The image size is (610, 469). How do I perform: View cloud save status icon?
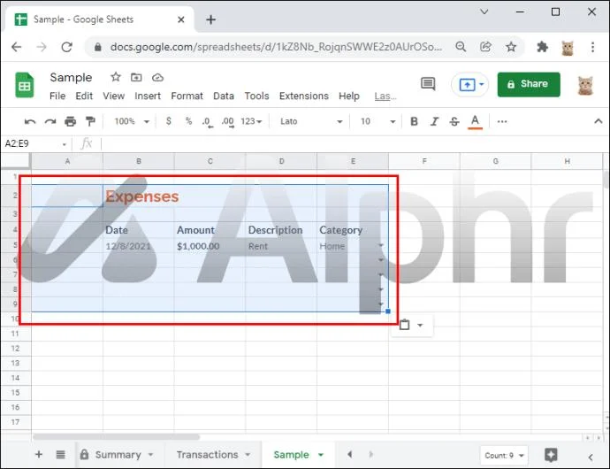click(157, 78)
